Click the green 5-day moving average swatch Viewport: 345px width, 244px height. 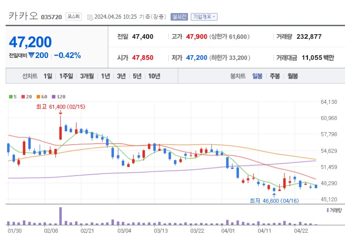[x=11, y=97]
